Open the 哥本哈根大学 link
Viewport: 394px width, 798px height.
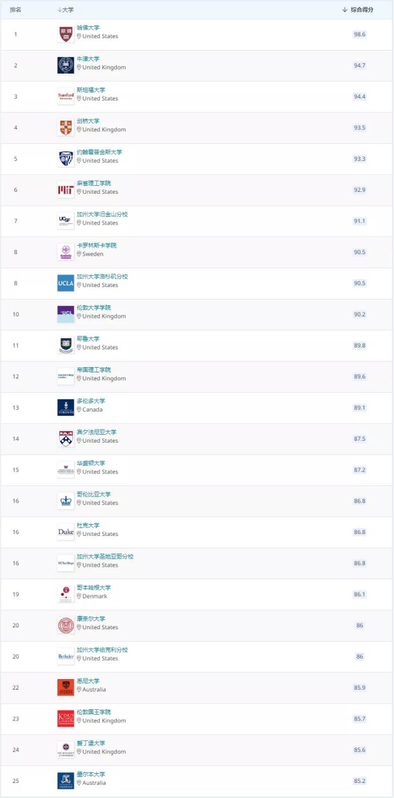(94, 588)
